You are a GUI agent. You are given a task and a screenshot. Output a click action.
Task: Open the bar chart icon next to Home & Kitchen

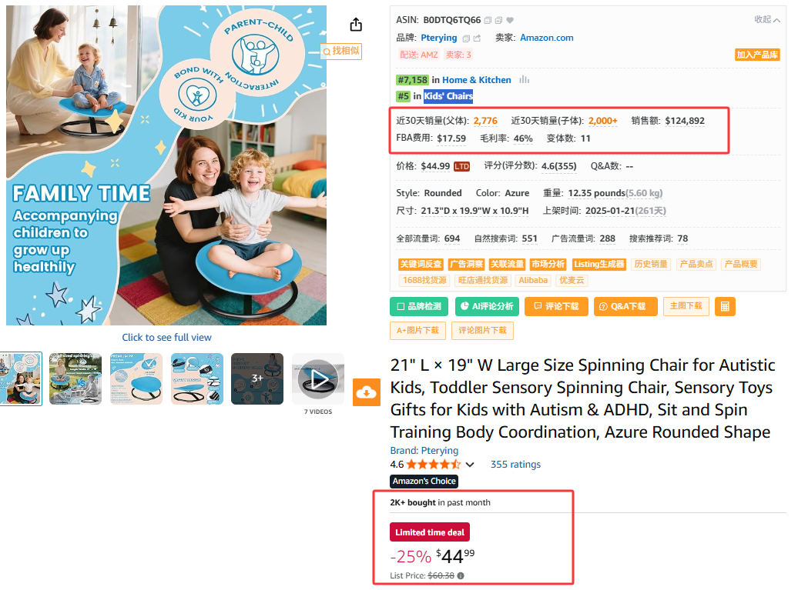point(525,79)
